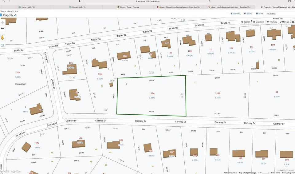The width and height of the screenshot is (295, 174).
Task: Open the Selection tools
Action: click(258, 22)
